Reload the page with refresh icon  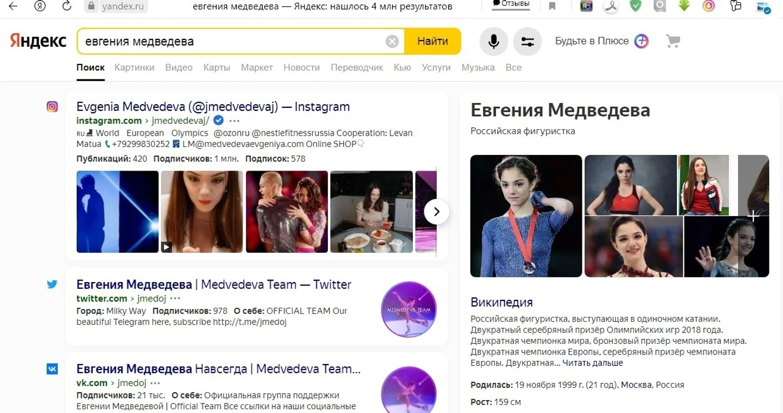pyautogui.click(x=67, y=6)
